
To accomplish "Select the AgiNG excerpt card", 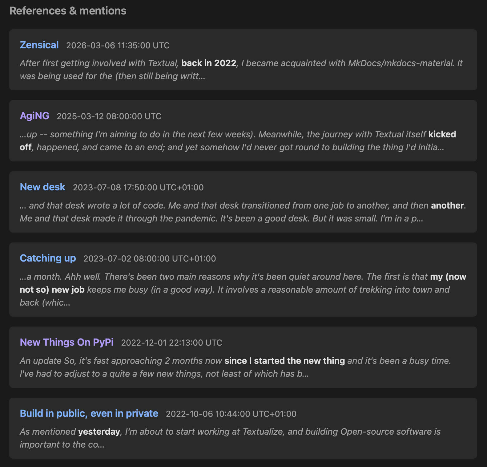I will pos(243,141).
